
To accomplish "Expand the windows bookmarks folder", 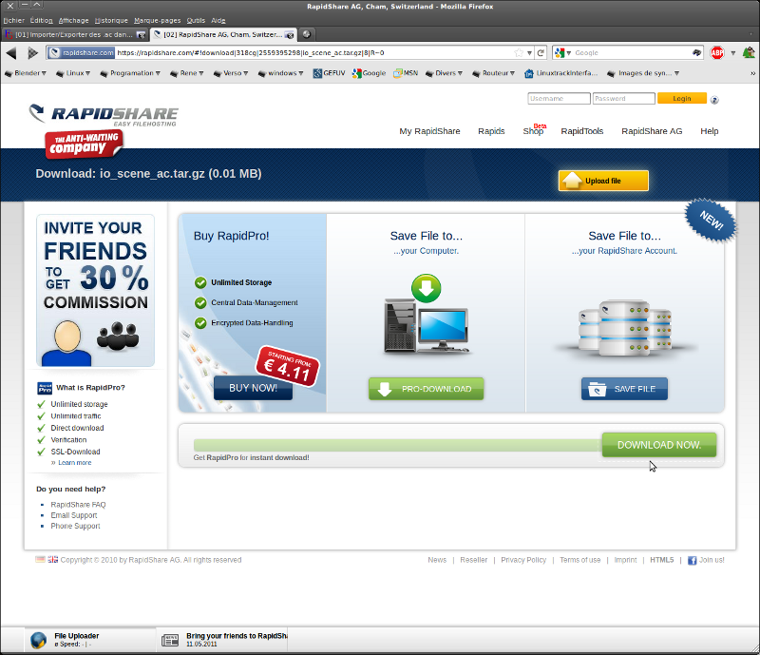I will pyautogui.click(x=280, y=73).
